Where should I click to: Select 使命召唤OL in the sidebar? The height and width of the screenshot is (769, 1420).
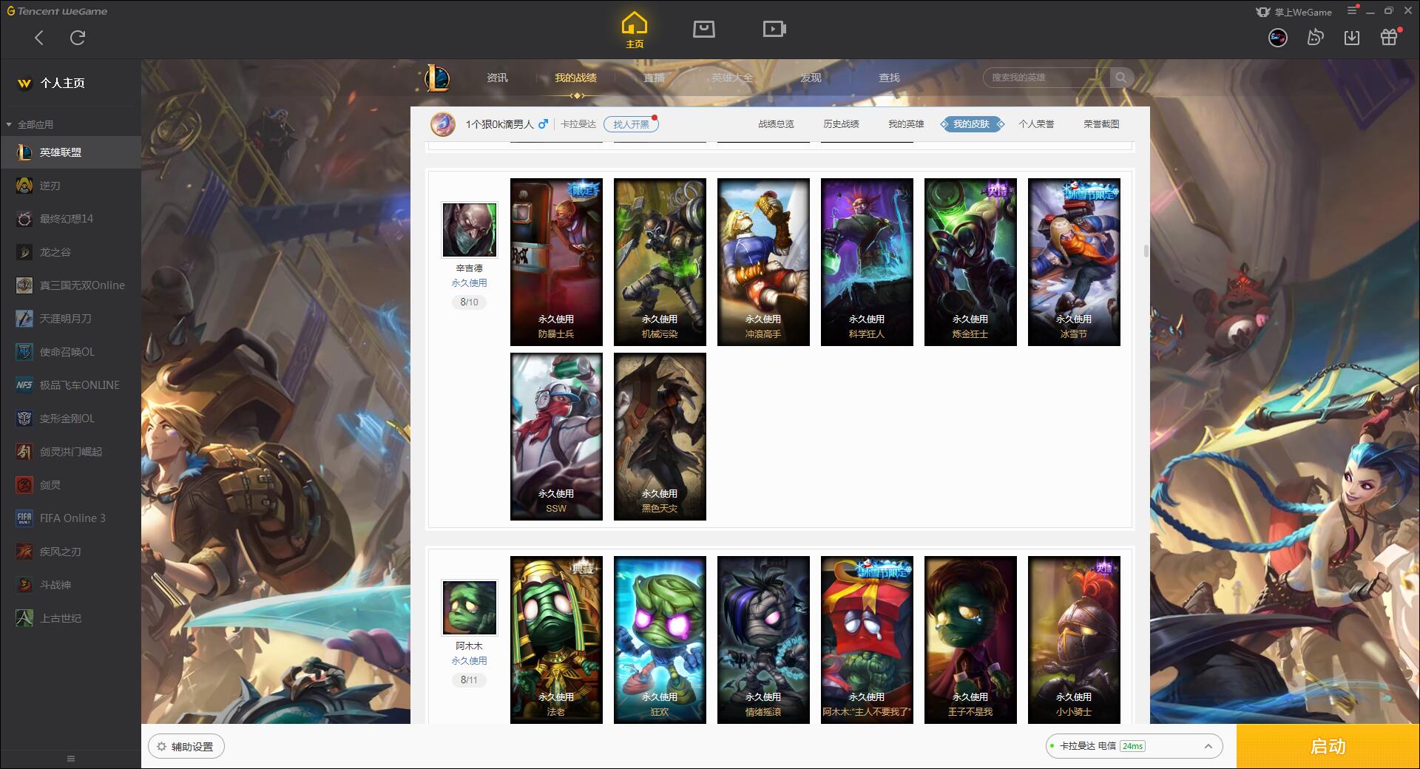tap(70, 352)
